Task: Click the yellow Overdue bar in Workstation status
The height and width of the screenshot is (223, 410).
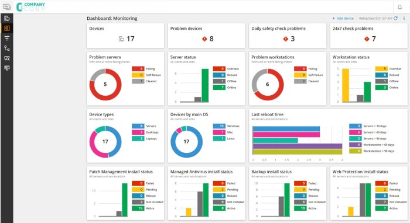Action: tap(346, 85)
